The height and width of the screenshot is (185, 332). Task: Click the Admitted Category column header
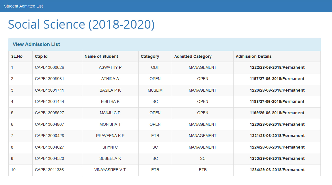pos(193,56)
